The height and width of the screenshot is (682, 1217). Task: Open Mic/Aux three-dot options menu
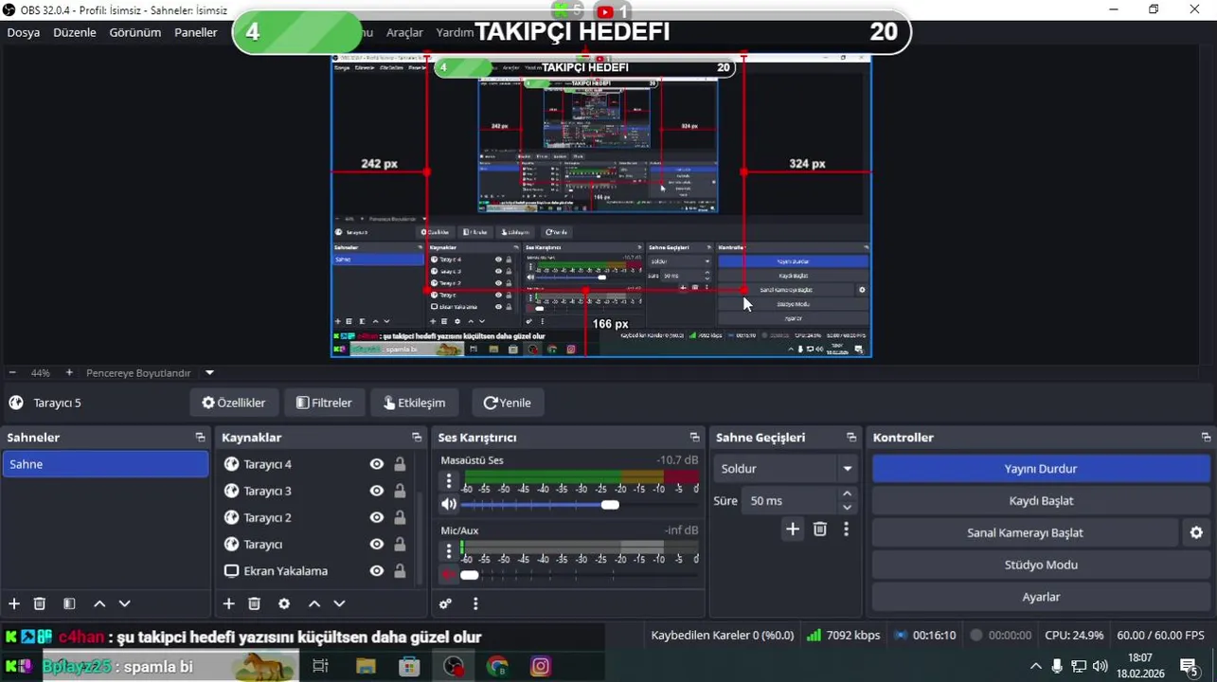coord(449,551)
